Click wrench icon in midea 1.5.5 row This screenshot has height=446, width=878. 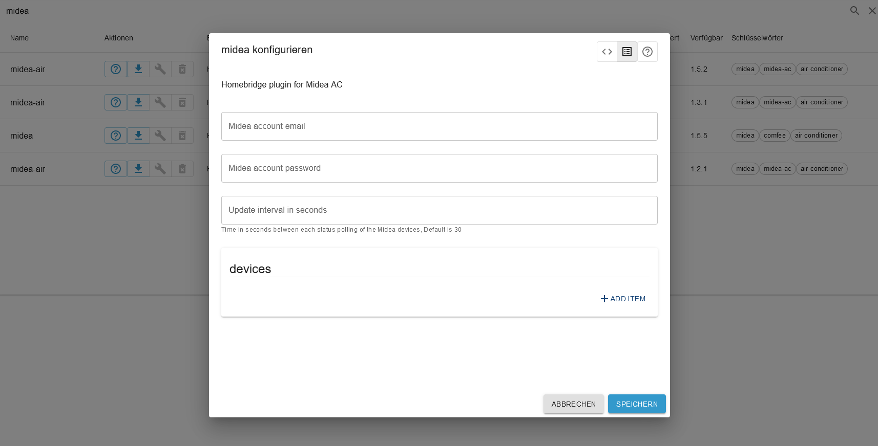[160, 136]
